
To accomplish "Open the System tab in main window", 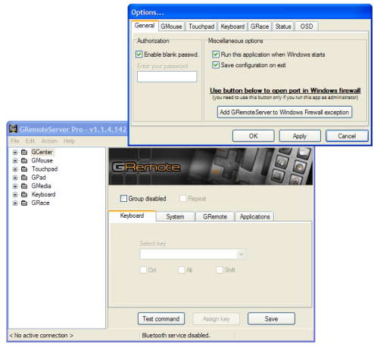I will 175,217.
